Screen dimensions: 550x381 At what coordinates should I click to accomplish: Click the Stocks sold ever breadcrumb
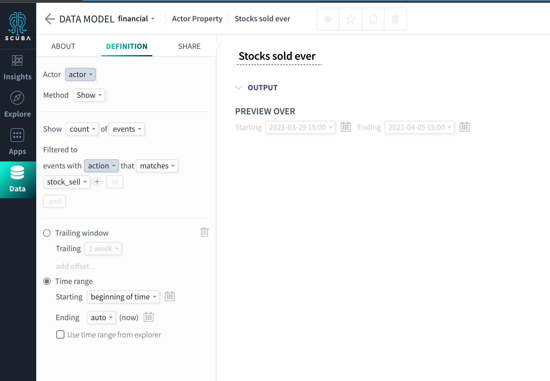pyautogui.click(x=262, y=19)
